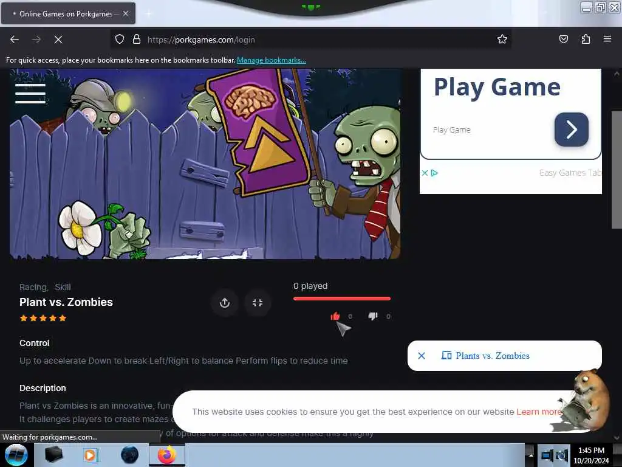Open the Manage bookmarks link
622x467 pixels.
pyautogui.click(x=272, y=60)
